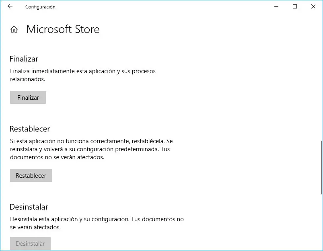Click the Finalizar section heading

pyautogui.click(x=24, y=59)
